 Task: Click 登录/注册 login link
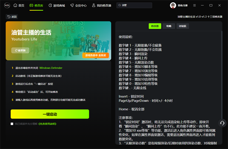(183, 6)
